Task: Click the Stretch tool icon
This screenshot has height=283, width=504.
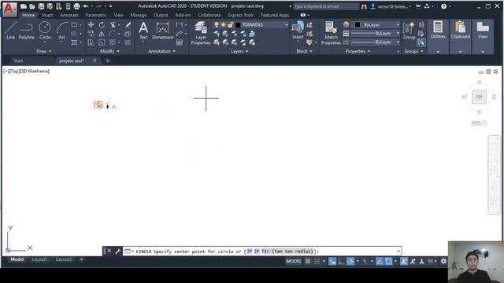Action: [x=91, y=42]
